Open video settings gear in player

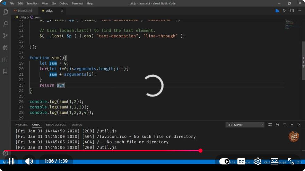point(258,161)
